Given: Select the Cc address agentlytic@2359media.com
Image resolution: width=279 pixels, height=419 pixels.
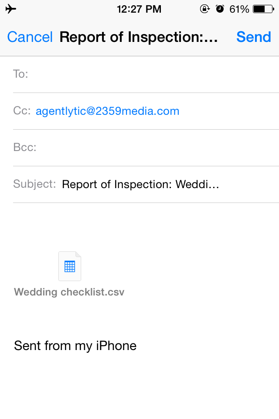Looking at the screenshot, I should coord(107,111).
